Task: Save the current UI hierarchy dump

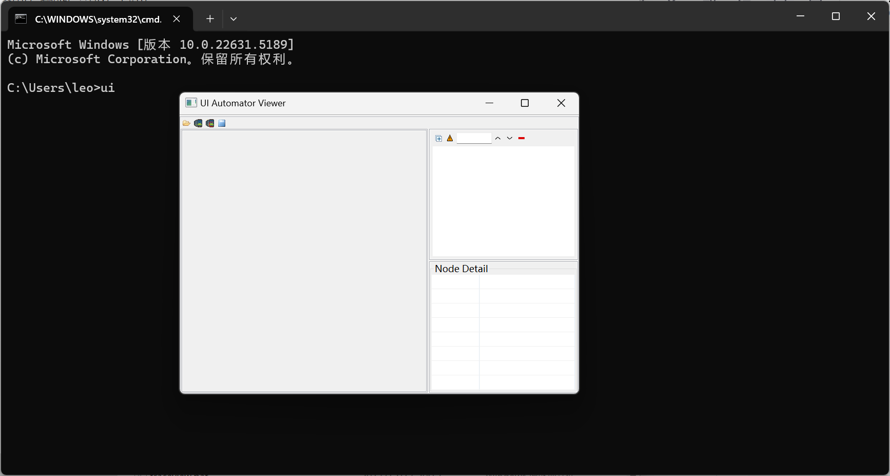Action: tap(222, 123)
